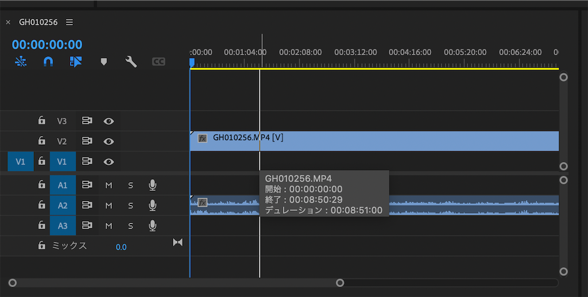Solo track A3

coord(130,226)
